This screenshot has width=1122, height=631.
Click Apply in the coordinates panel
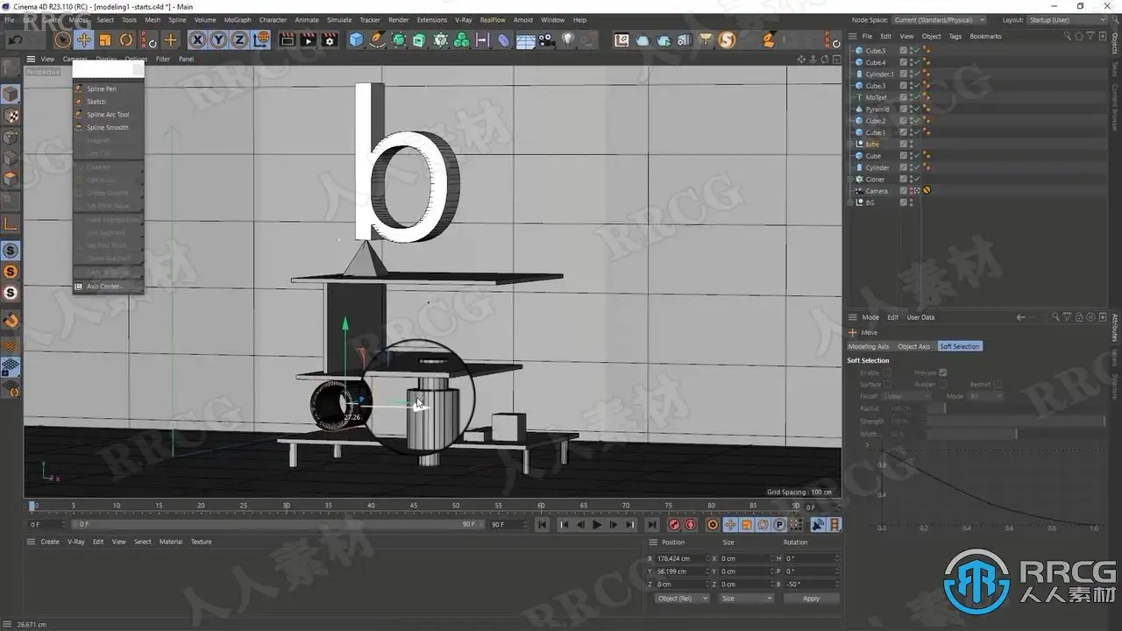coord(811,599)
